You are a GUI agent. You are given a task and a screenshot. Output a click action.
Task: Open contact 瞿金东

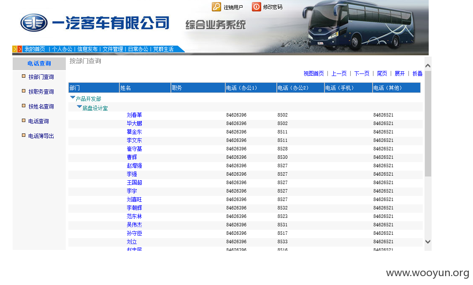tap(134, 132)
